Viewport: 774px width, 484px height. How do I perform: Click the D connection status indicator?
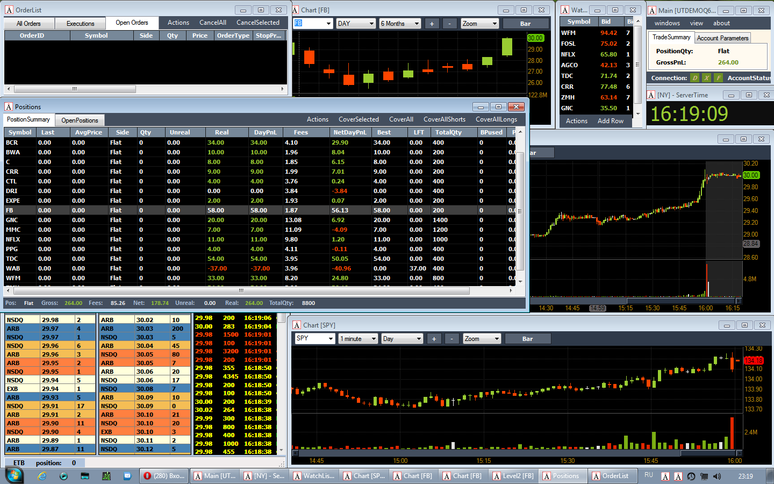695,78
